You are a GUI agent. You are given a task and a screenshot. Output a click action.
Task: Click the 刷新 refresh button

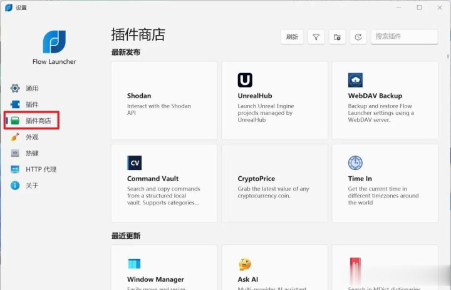pyautogui.click(x=292, y=37)
